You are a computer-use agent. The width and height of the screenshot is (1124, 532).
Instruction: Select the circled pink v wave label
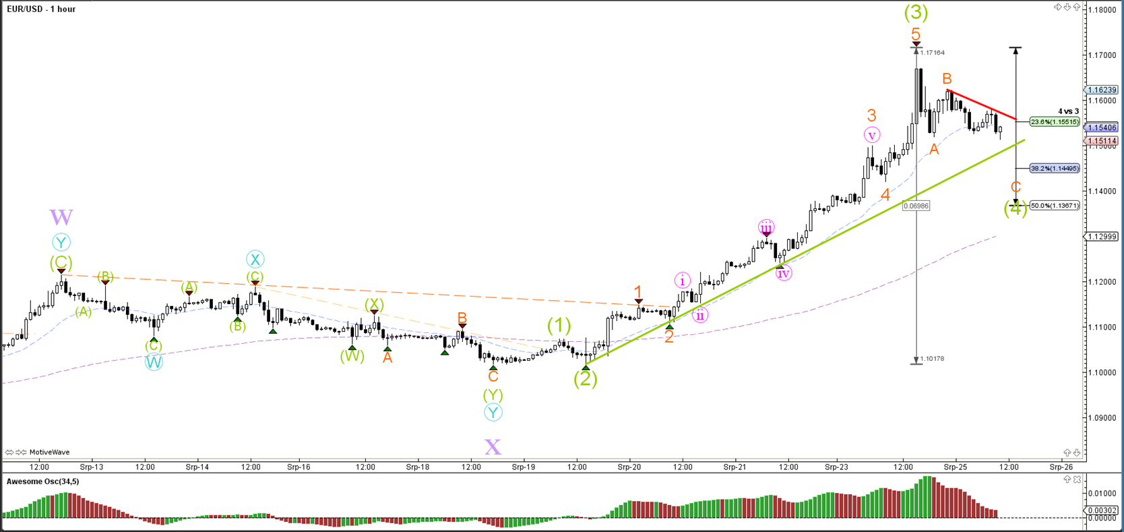pyautogui.click(x=872, y=135)
